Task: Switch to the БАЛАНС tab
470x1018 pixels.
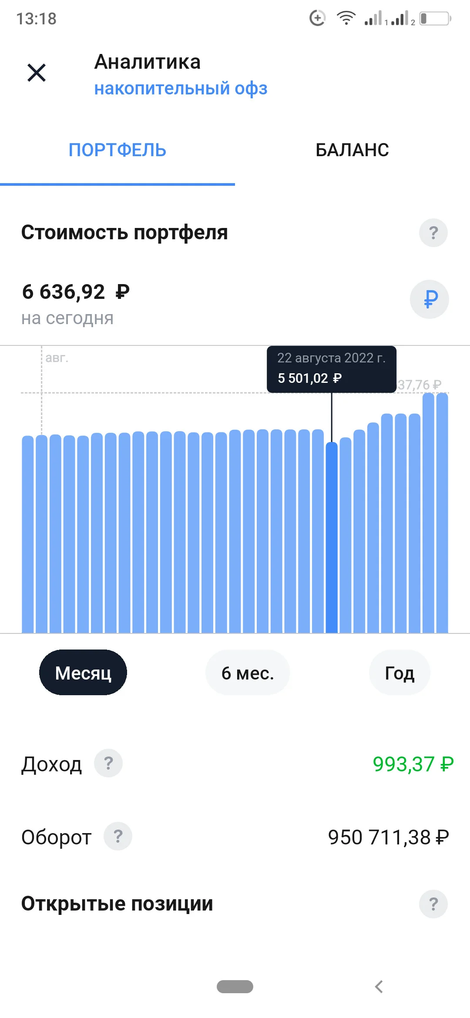Action: (352, 150)
